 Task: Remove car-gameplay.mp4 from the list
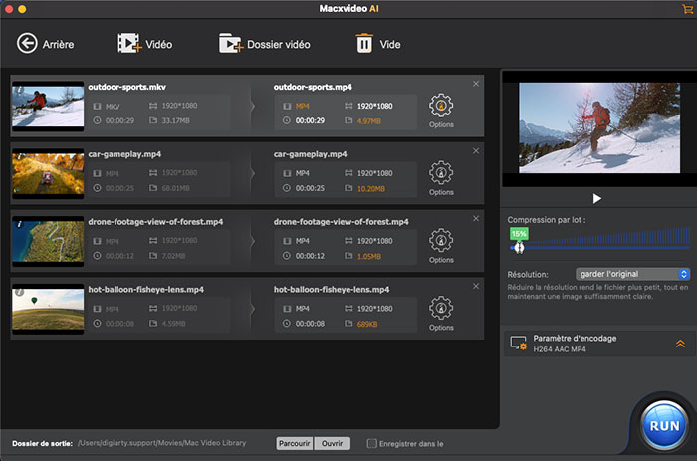pos(476,151)
